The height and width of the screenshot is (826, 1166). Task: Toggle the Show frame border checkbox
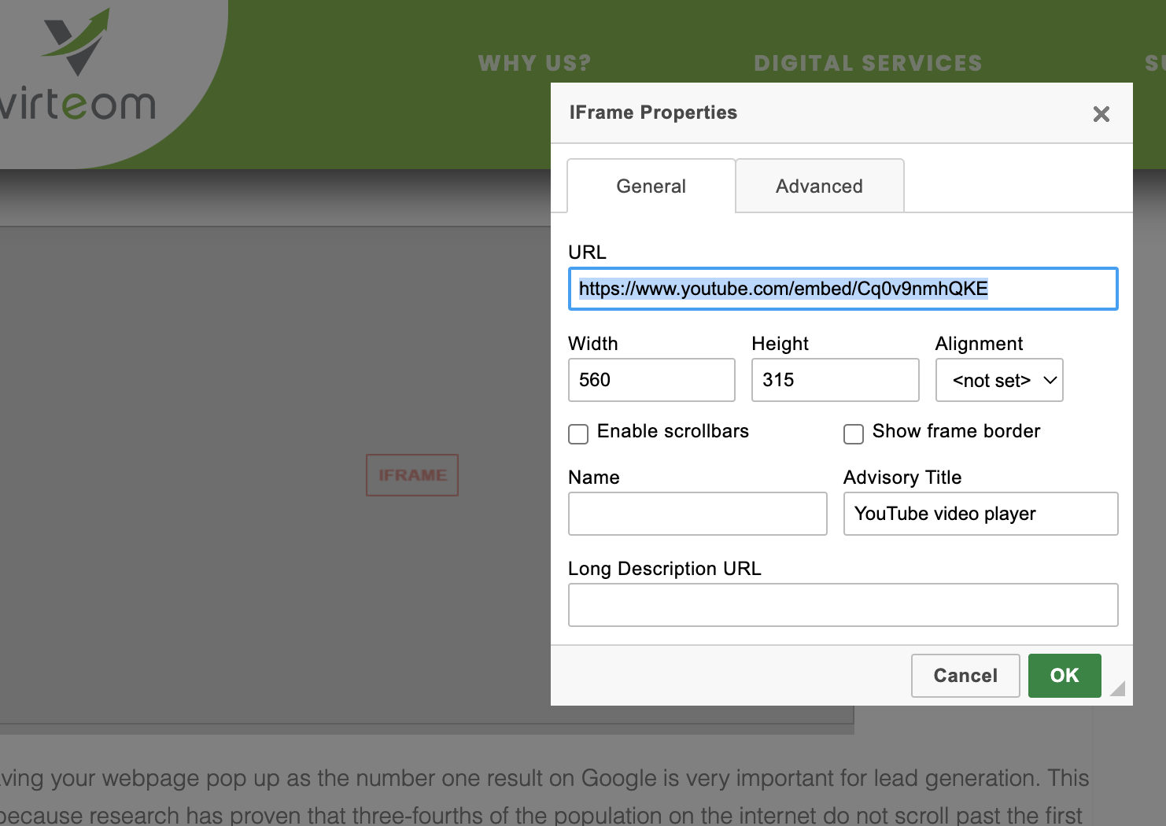pyautogui.click(x=853, y=434)
